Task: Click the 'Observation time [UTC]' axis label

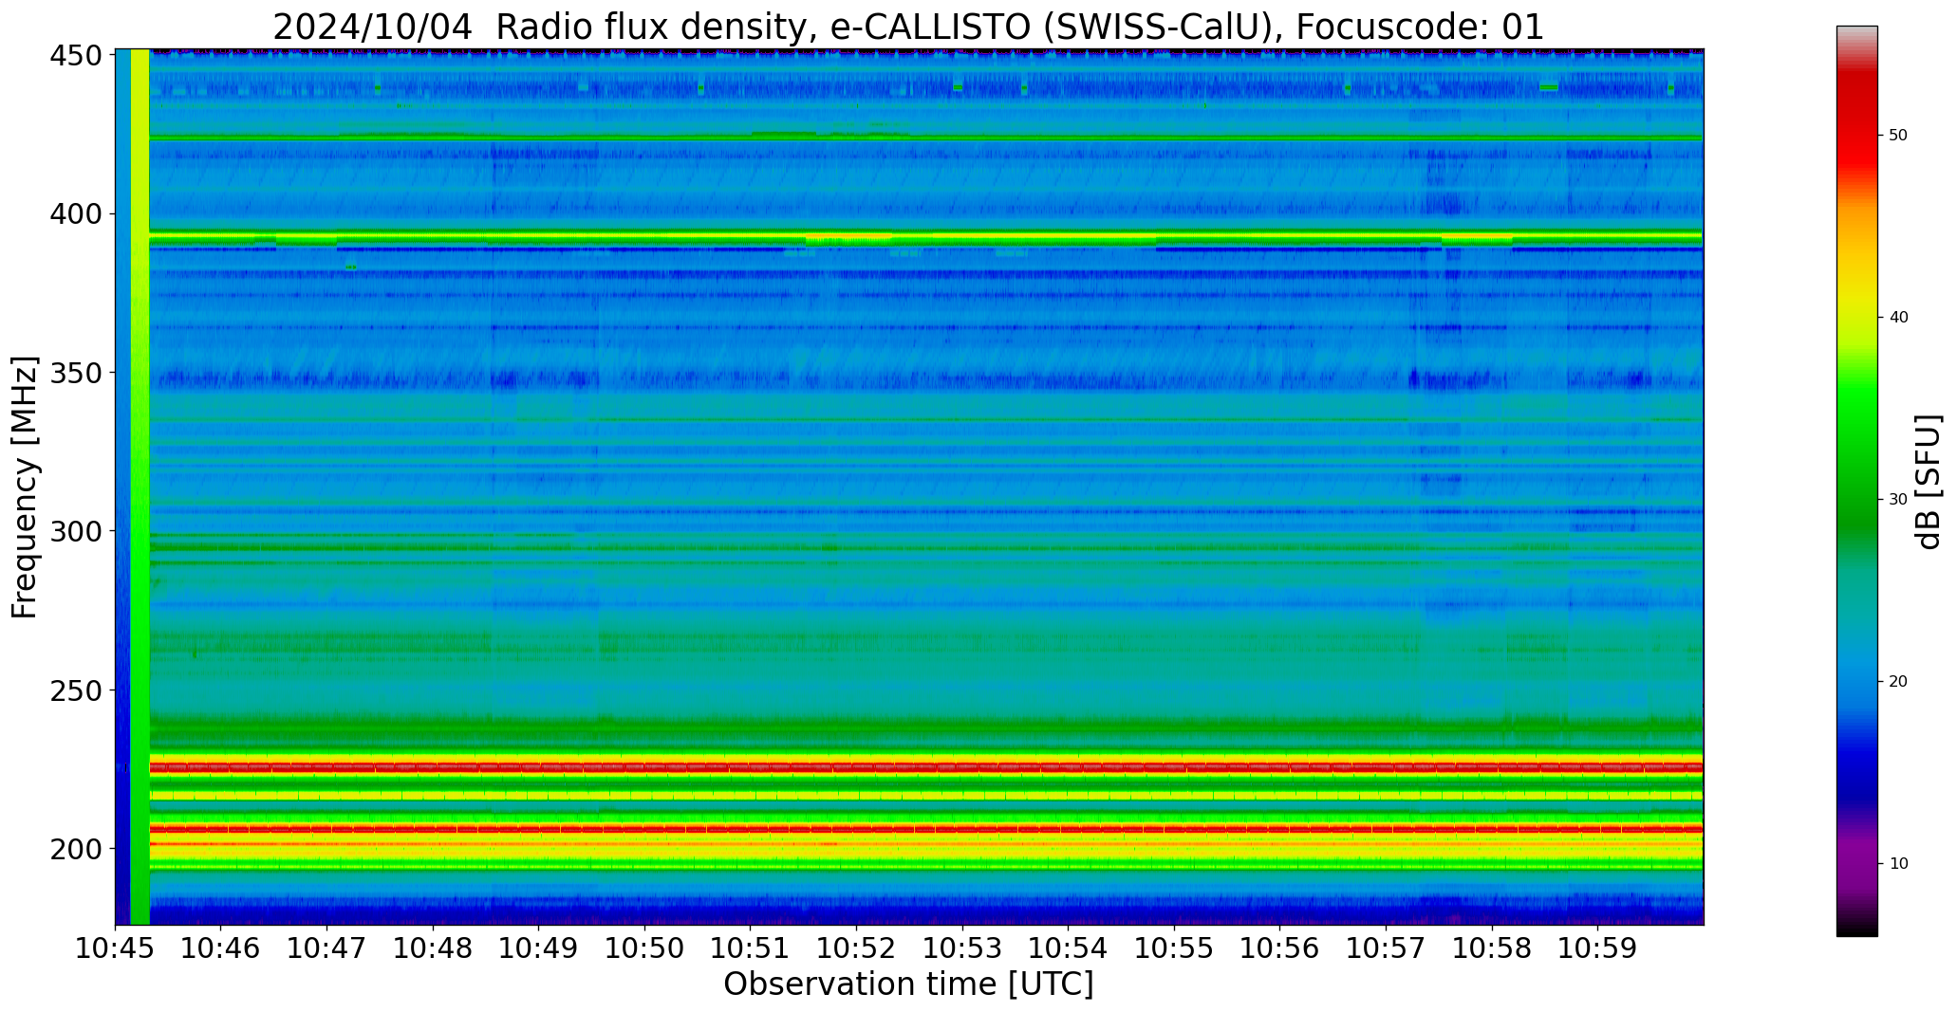Action: (x=908, y=984)
